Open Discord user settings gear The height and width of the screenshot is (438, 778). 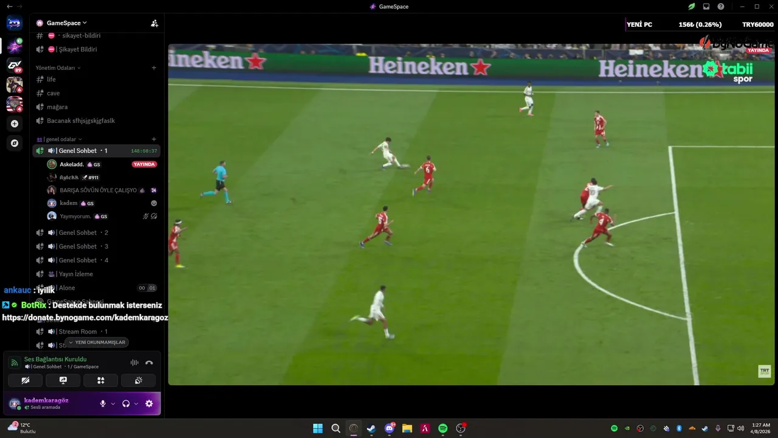[x=149, y=403]
